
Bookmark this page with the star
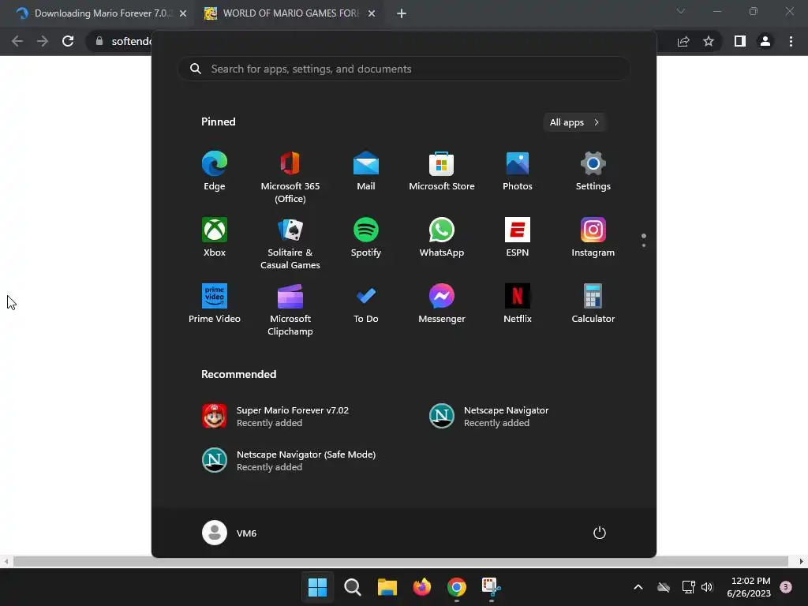click(709, 41)
